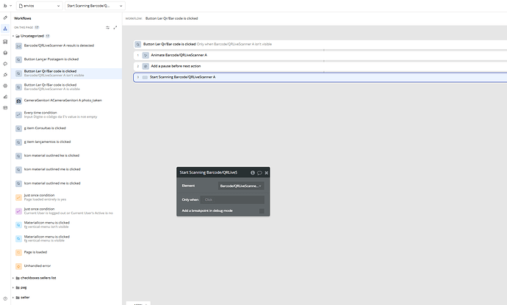Image resolution: width=507 pixels, height=305 pixels.
Task: Select the Page is loaded workflow
Action: click(x=67, y=252)
